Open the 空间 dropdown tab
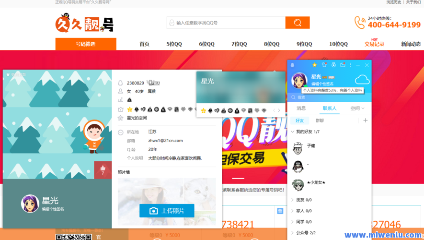Viewport: 424px width, 240px height. click(357, 108)
